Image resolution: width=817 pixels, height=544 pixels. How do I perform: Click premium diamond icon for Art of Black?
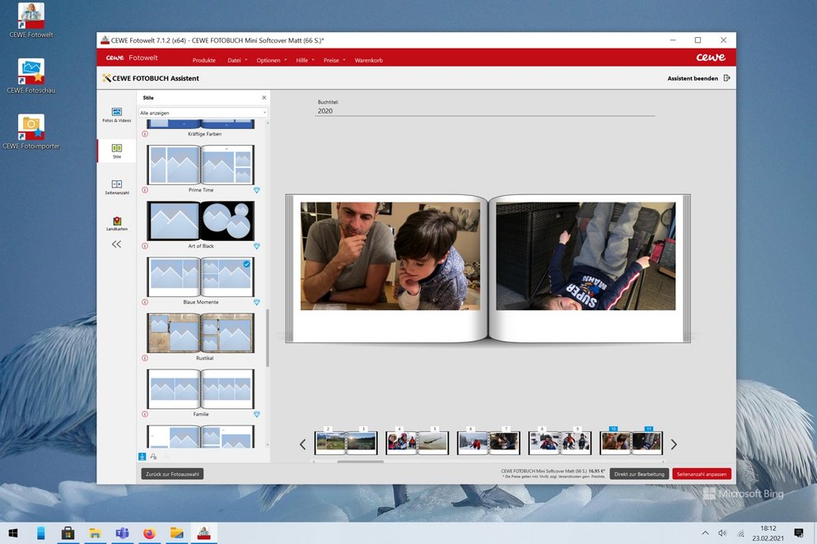coord(256,246)
